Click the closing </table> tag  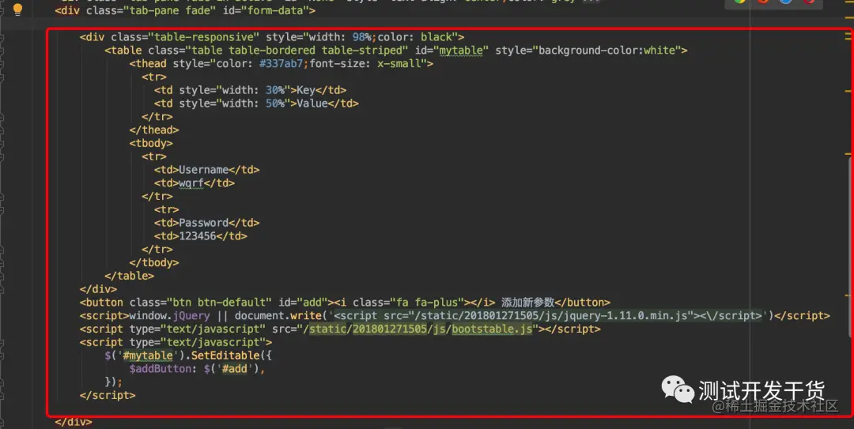[129, 276]
